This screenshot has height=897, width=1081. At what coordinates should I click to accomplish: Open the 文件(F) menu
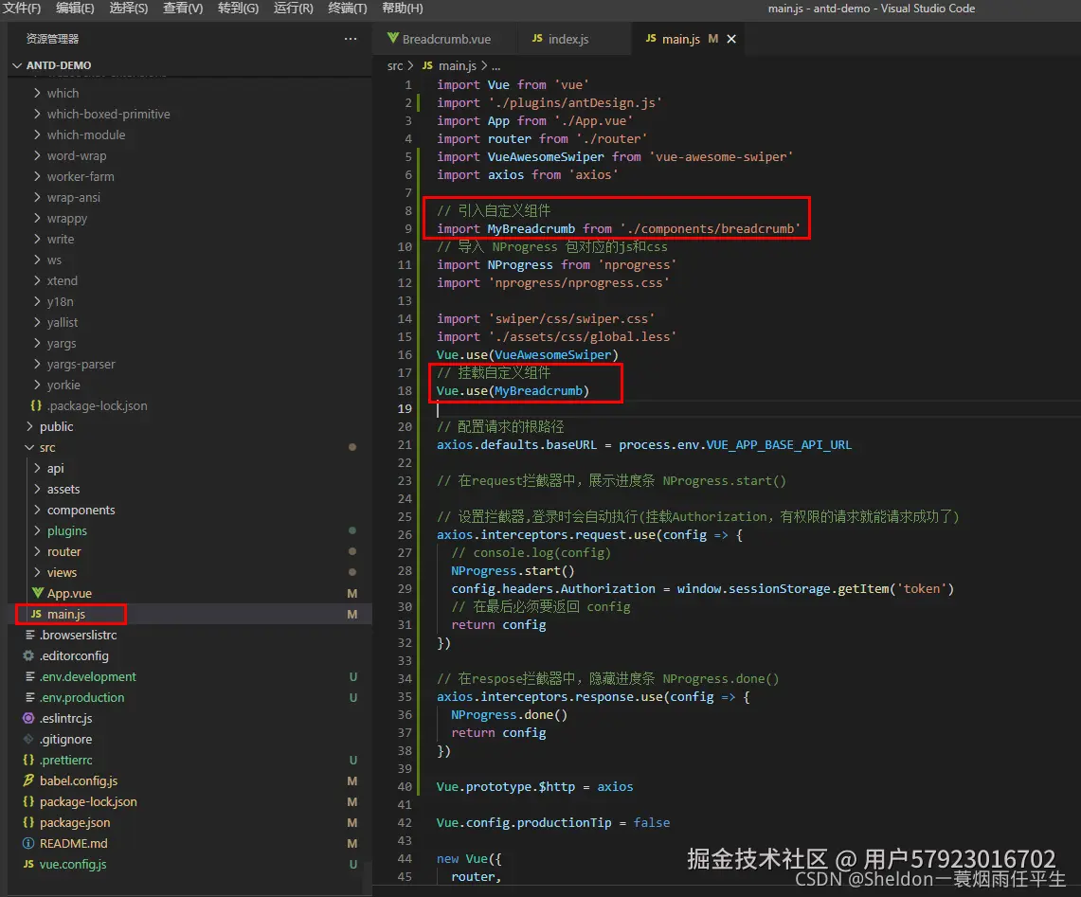pos(22,9)
